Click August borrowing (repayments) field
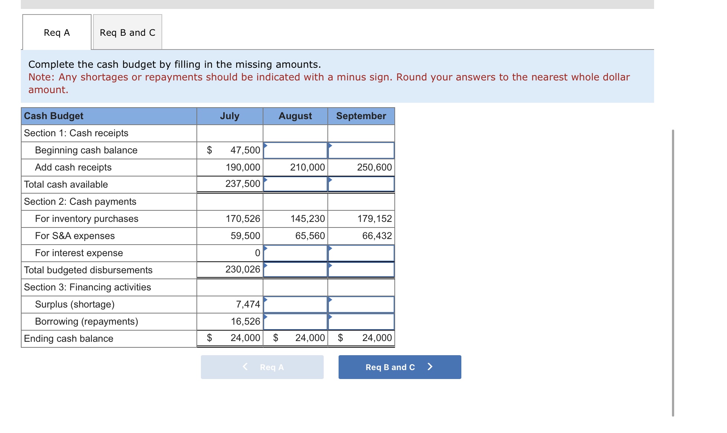 point(295,322)
